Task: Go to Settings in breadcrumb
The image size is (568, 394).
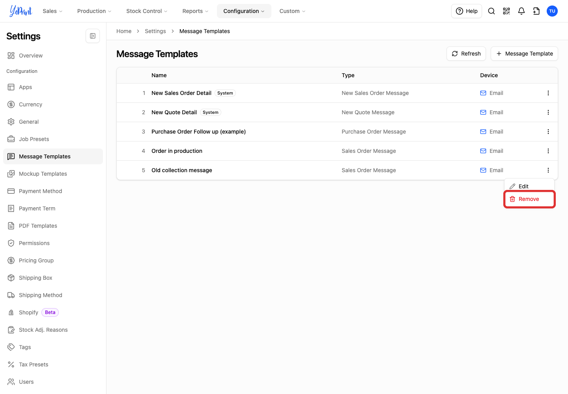Action: (x=155, y=31)
